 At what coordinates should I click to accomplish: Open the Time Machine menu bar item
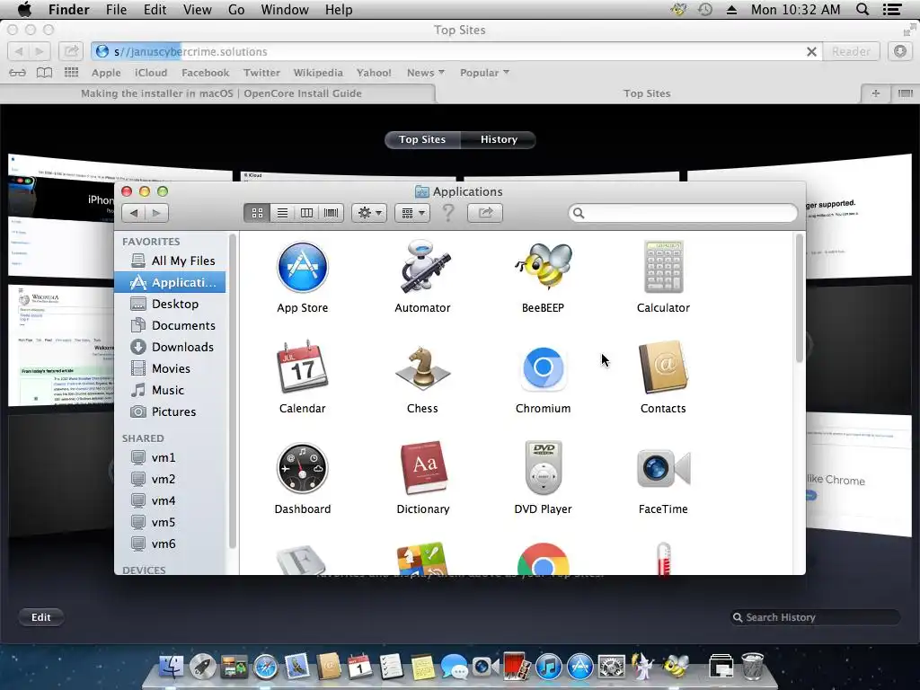tap(705, 9)
